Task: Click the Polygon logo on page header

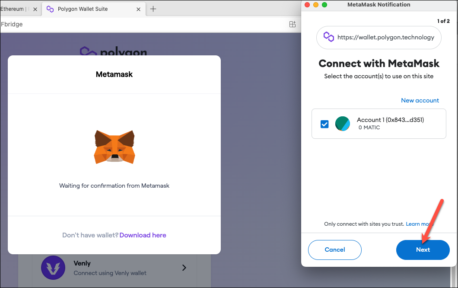Action: [x=113, y=51]
